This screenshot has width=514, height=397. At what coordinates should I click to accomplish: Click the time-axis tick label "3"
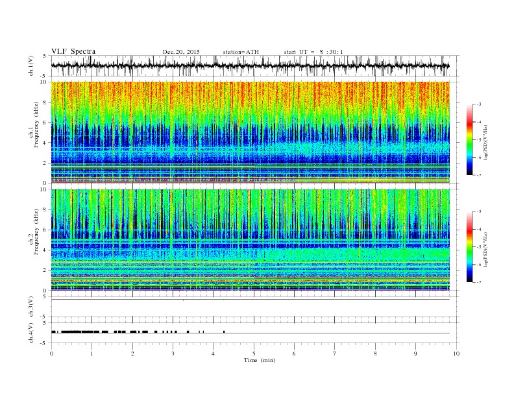[173, 354]
